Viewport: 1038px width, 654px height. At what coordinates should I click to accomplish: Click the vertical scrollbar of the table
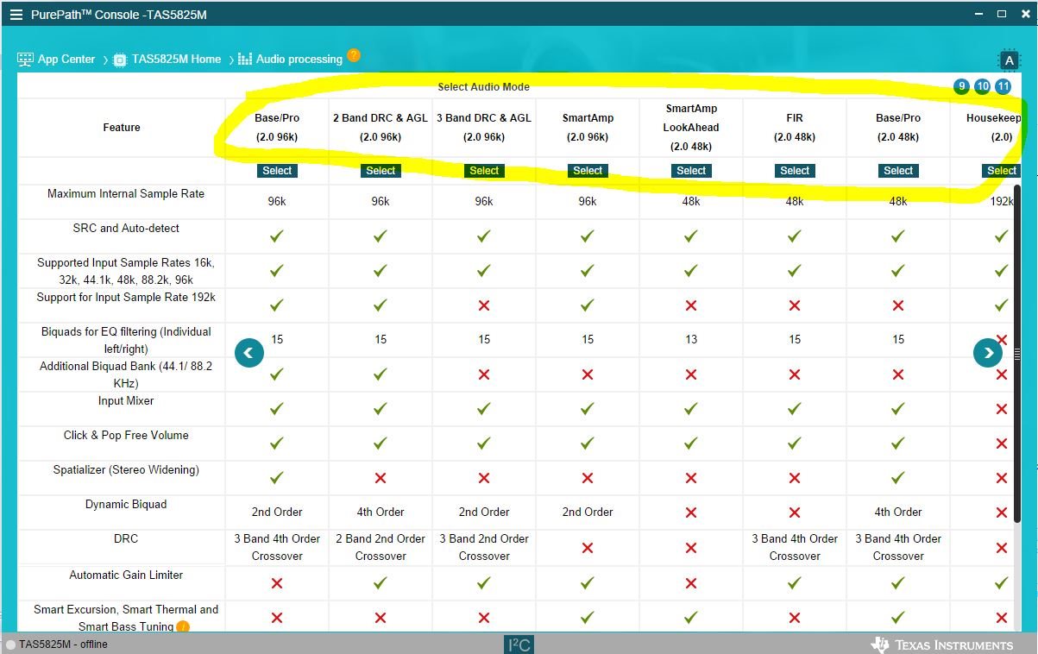click(x=1017, y=354)
